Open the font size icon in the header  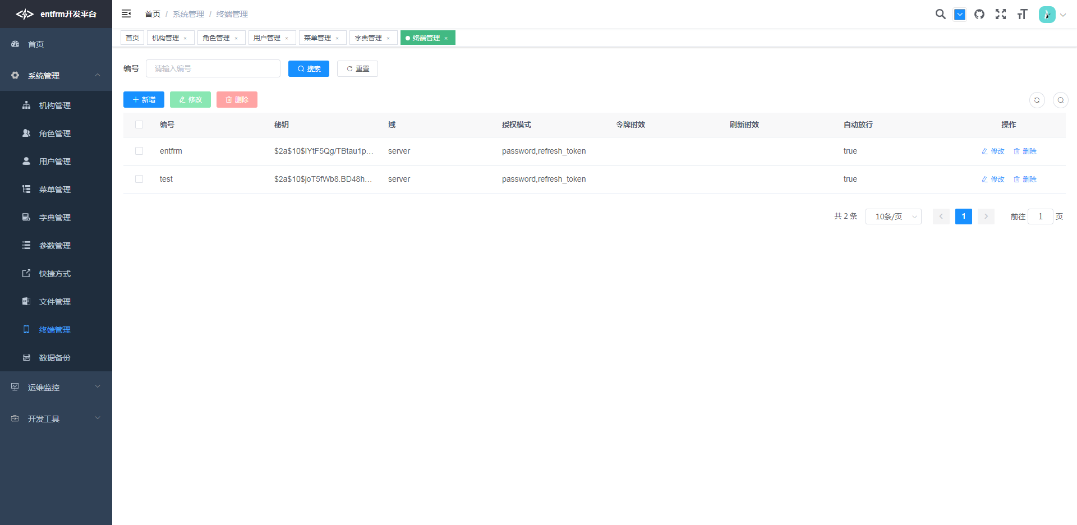[1022, 14]
